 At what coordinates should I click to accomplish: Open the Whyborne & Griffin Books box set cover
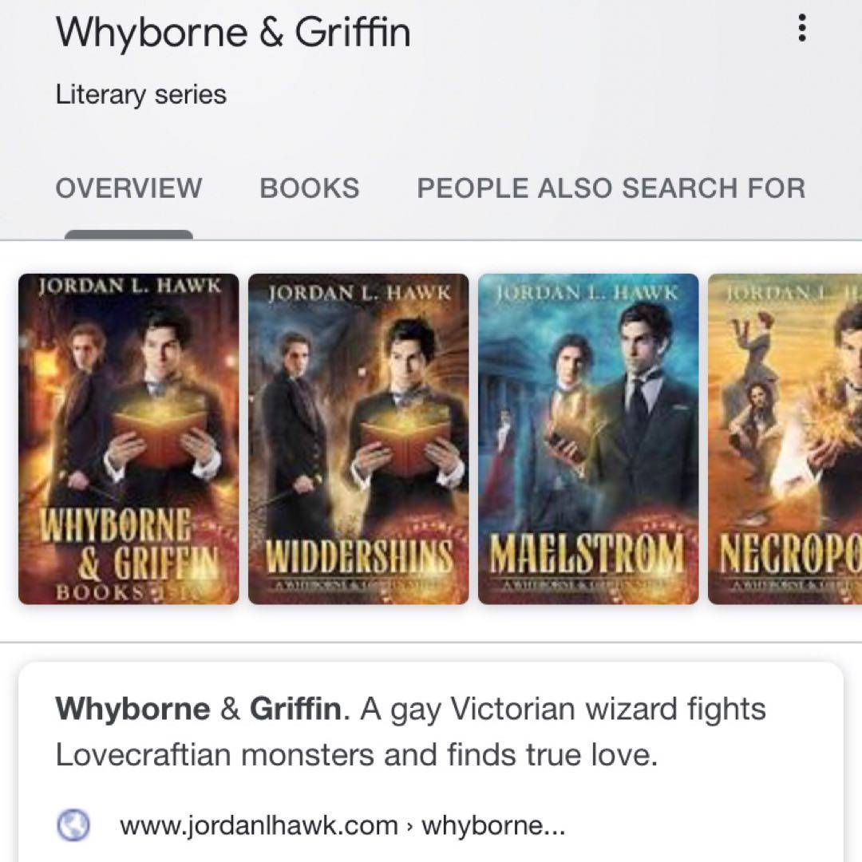pyautogui.click(x=129, y=439)
